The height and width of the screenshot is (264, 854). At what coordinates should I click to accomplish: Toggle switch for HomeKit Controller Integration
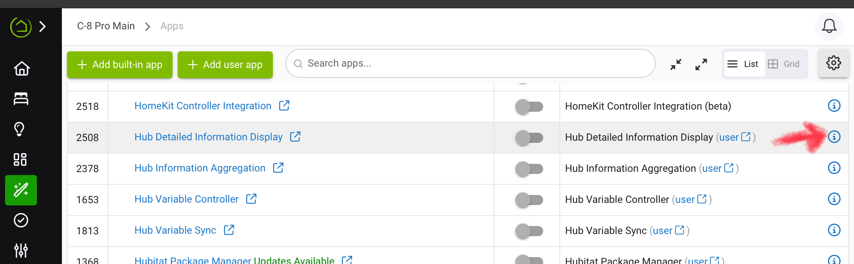529,107
